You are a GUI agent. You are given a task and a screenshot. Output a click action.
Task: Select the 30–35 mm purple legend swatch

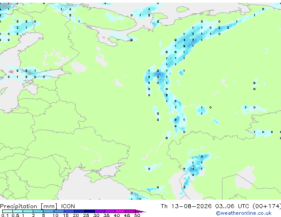100,211
